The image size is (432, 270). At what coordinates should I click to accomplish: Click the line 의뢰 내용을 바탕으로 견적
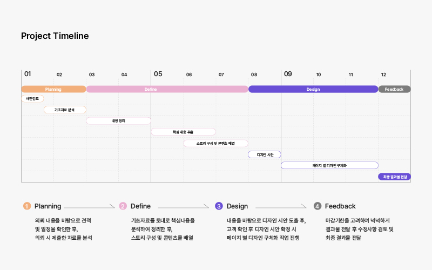pos(63,220)
